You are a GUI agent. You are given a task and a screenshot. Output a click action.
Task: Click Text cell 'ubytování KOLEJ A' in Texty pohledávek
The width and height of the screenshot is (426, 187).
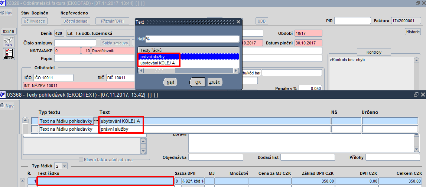click(215, 121)
